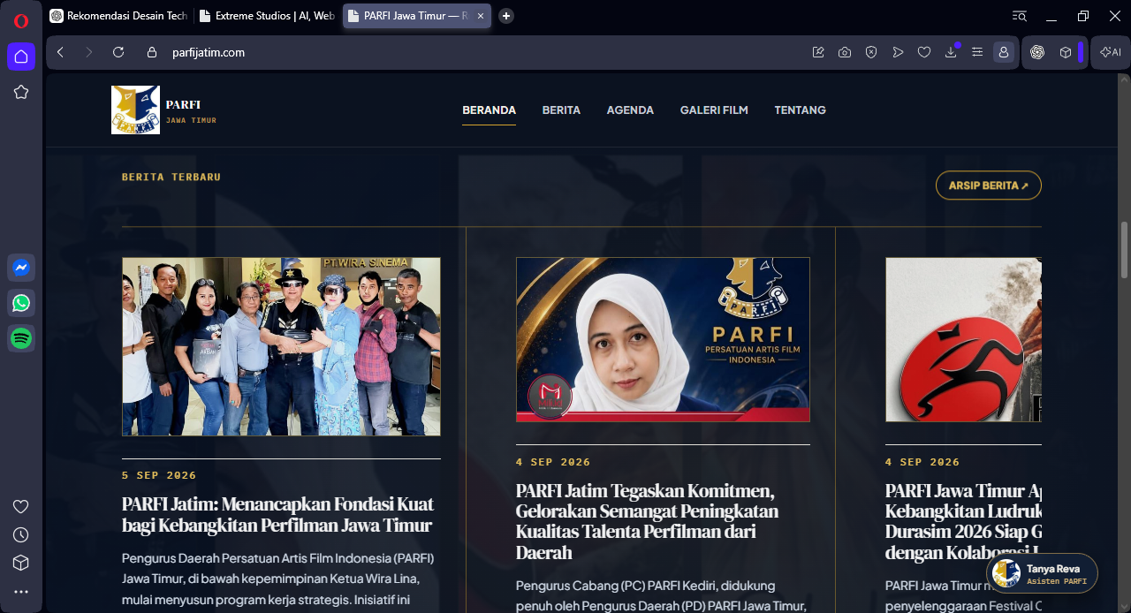The width and height of the screenshot is (1131, 613).
Task: Reload the page with the refresh icon
Action: [x=118, y=52]
